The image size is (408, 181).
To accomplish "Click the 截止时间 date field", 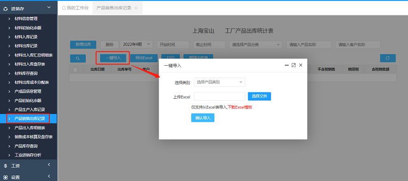I will click(x=209, y=45).
